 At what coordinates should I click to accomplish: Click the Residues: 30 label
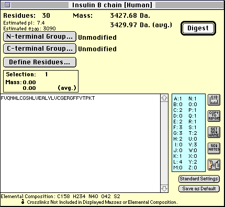27,16
